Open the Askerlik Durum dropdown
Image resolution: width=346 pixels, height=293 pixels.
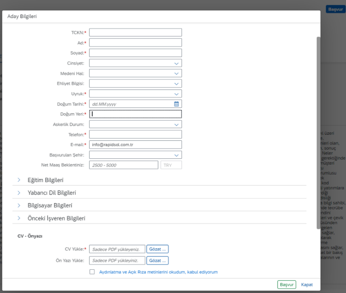pos(135,124)
